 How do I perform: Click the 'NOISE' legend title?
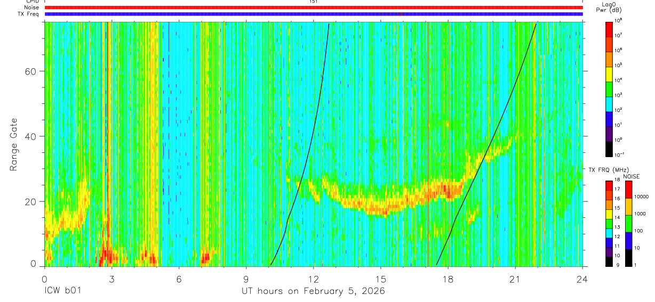(x=632, y=176)
